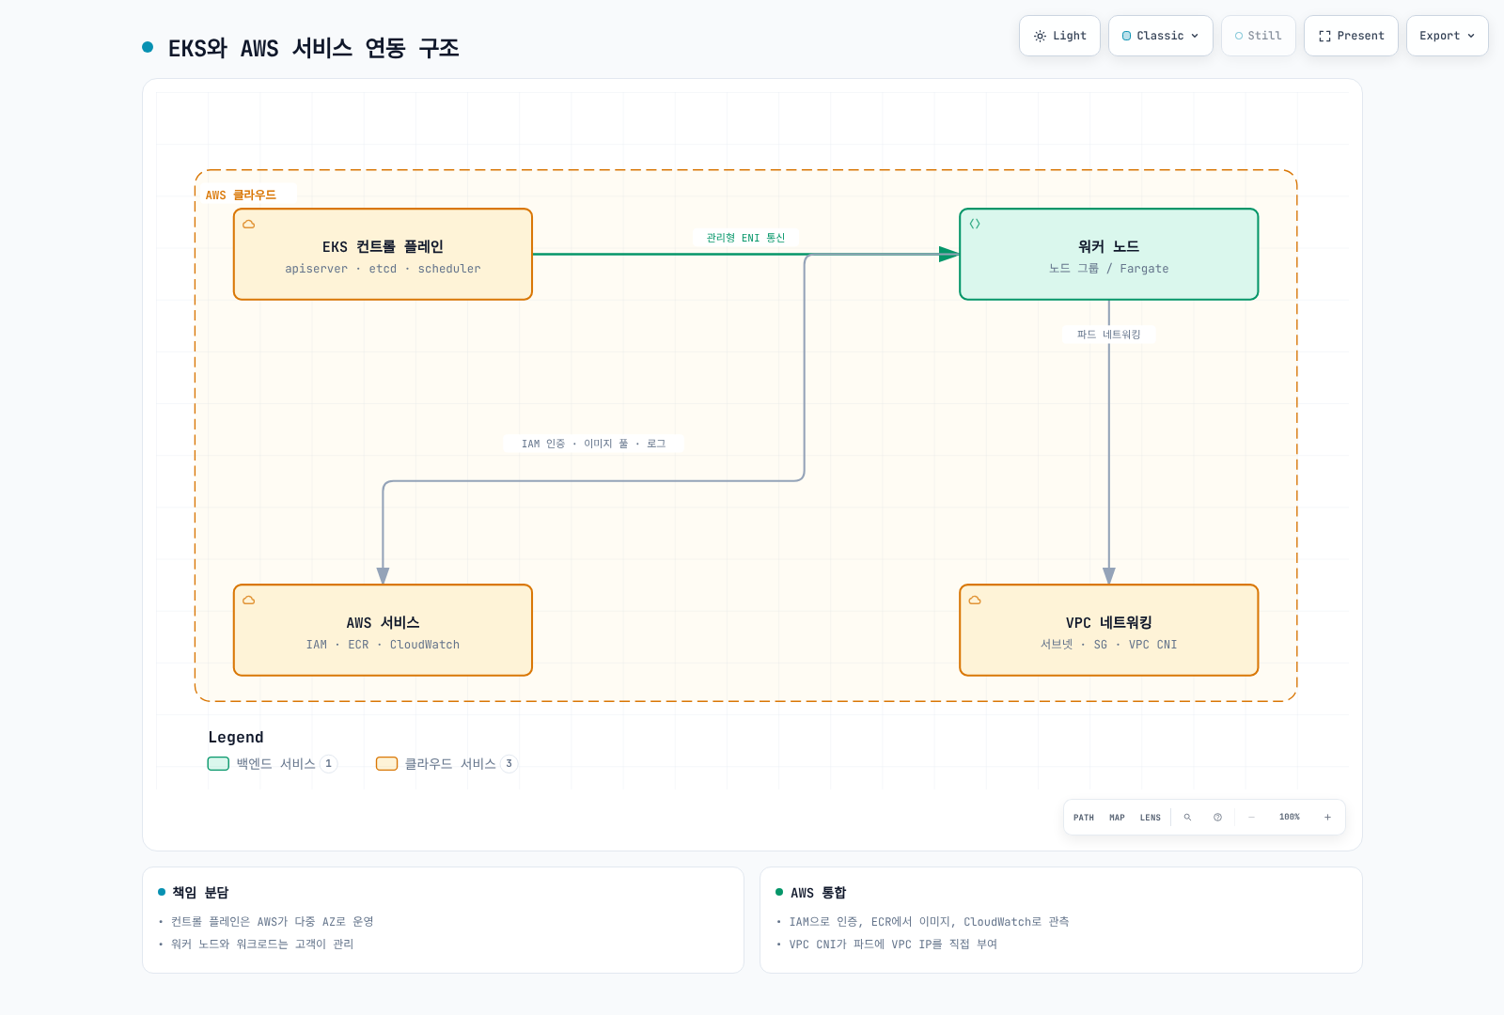Click the diagram title EKS와 AWS 서비스 연동 구조
The image size is (1504, 1015).
(x=313, y=48)
